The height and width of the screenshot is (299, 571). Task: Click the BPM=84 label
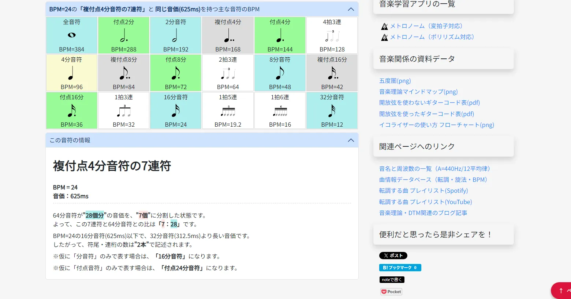[x=124, y=87]
